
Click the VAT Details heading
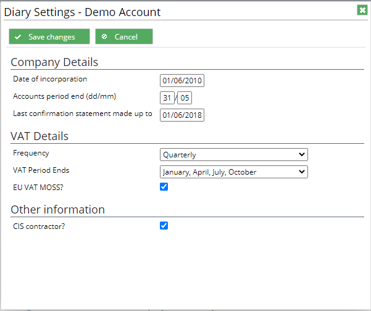40,136
